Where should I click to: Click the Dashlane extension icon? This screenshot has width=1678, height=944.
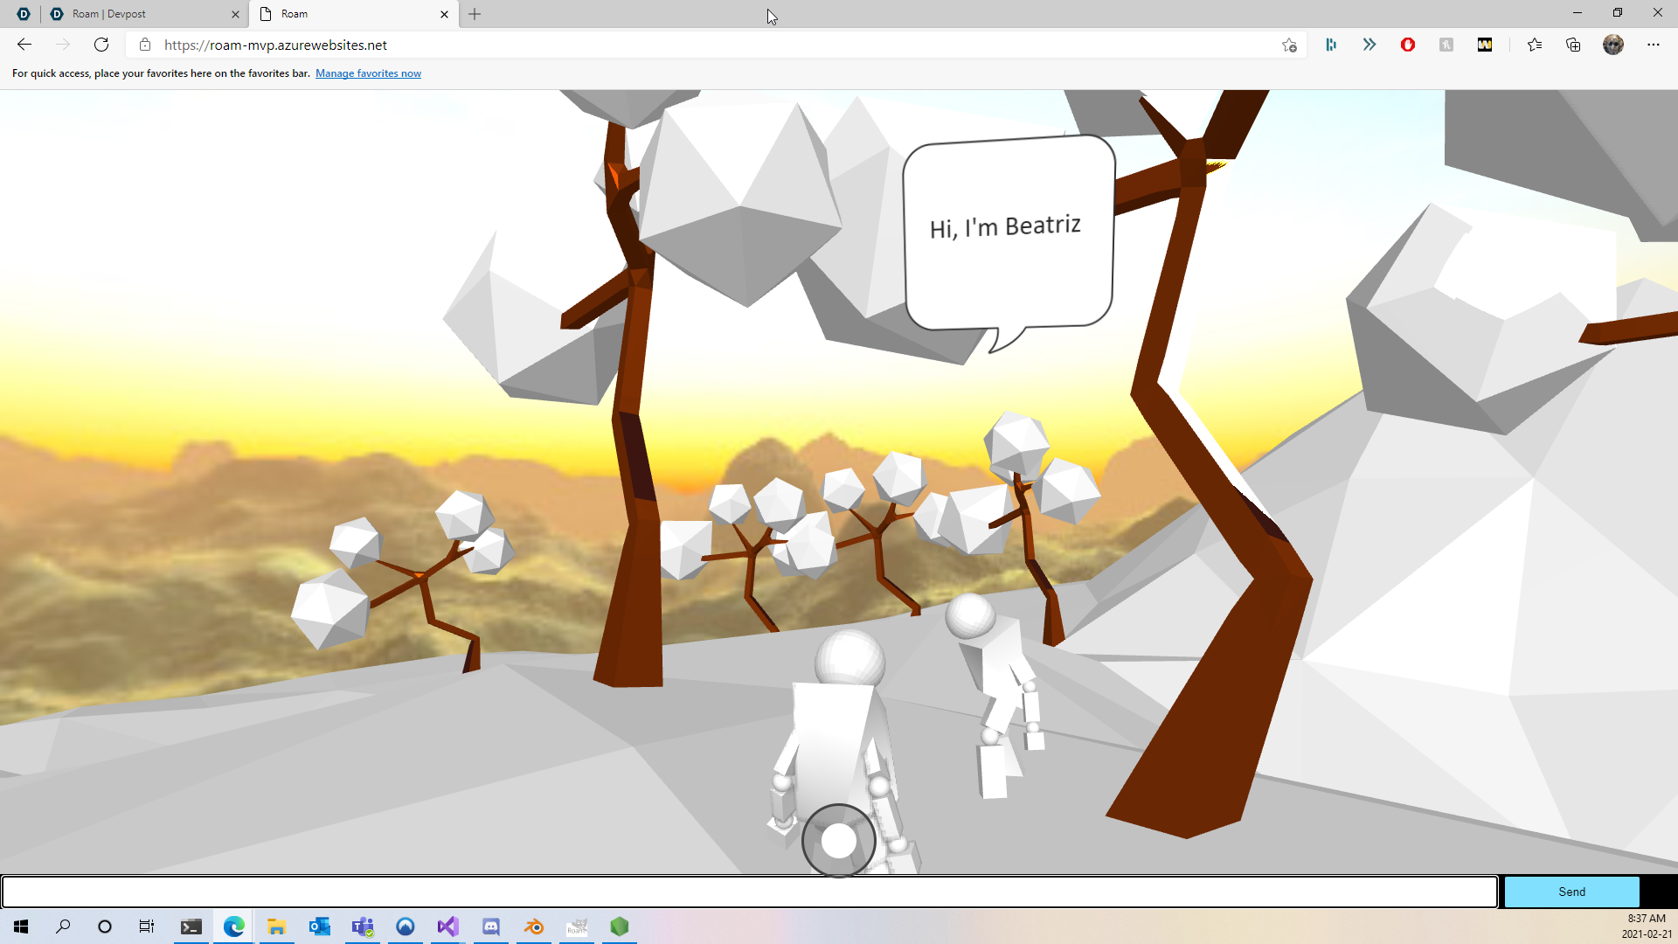pos(1330,45)
